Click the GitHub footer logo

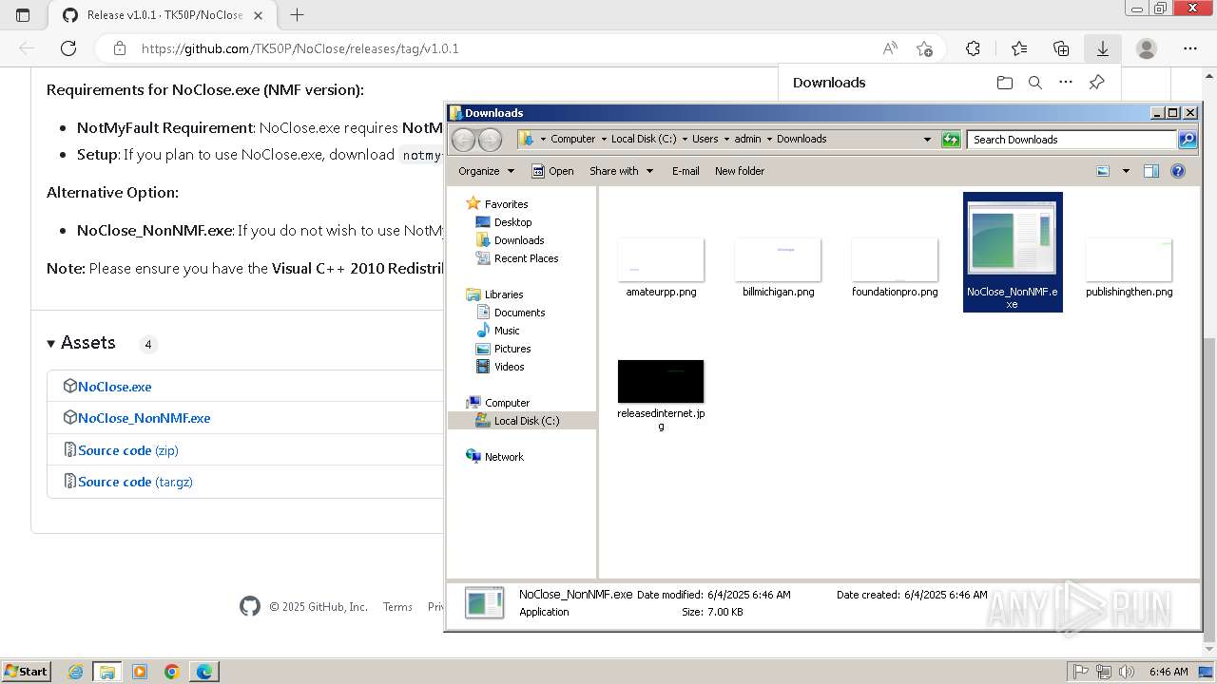250,606
